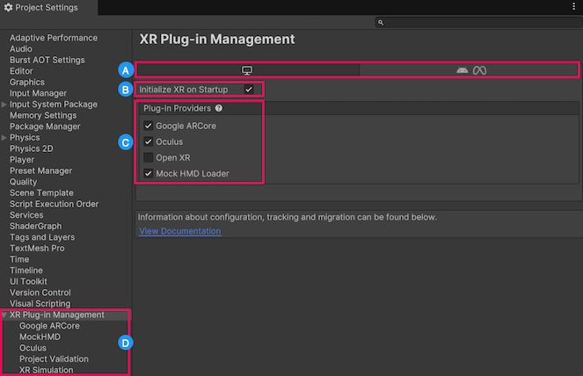Enable the Open XR plug-in checkbox
Viewport: 583px width, 376px height.
[x=149, y=157]
